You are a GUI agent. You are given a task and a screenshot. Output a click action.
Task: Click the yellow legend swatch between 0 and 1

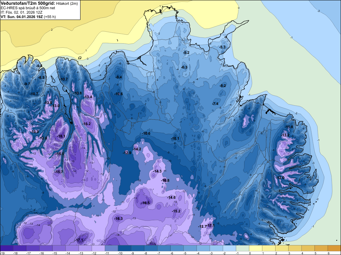click(256, 248)
